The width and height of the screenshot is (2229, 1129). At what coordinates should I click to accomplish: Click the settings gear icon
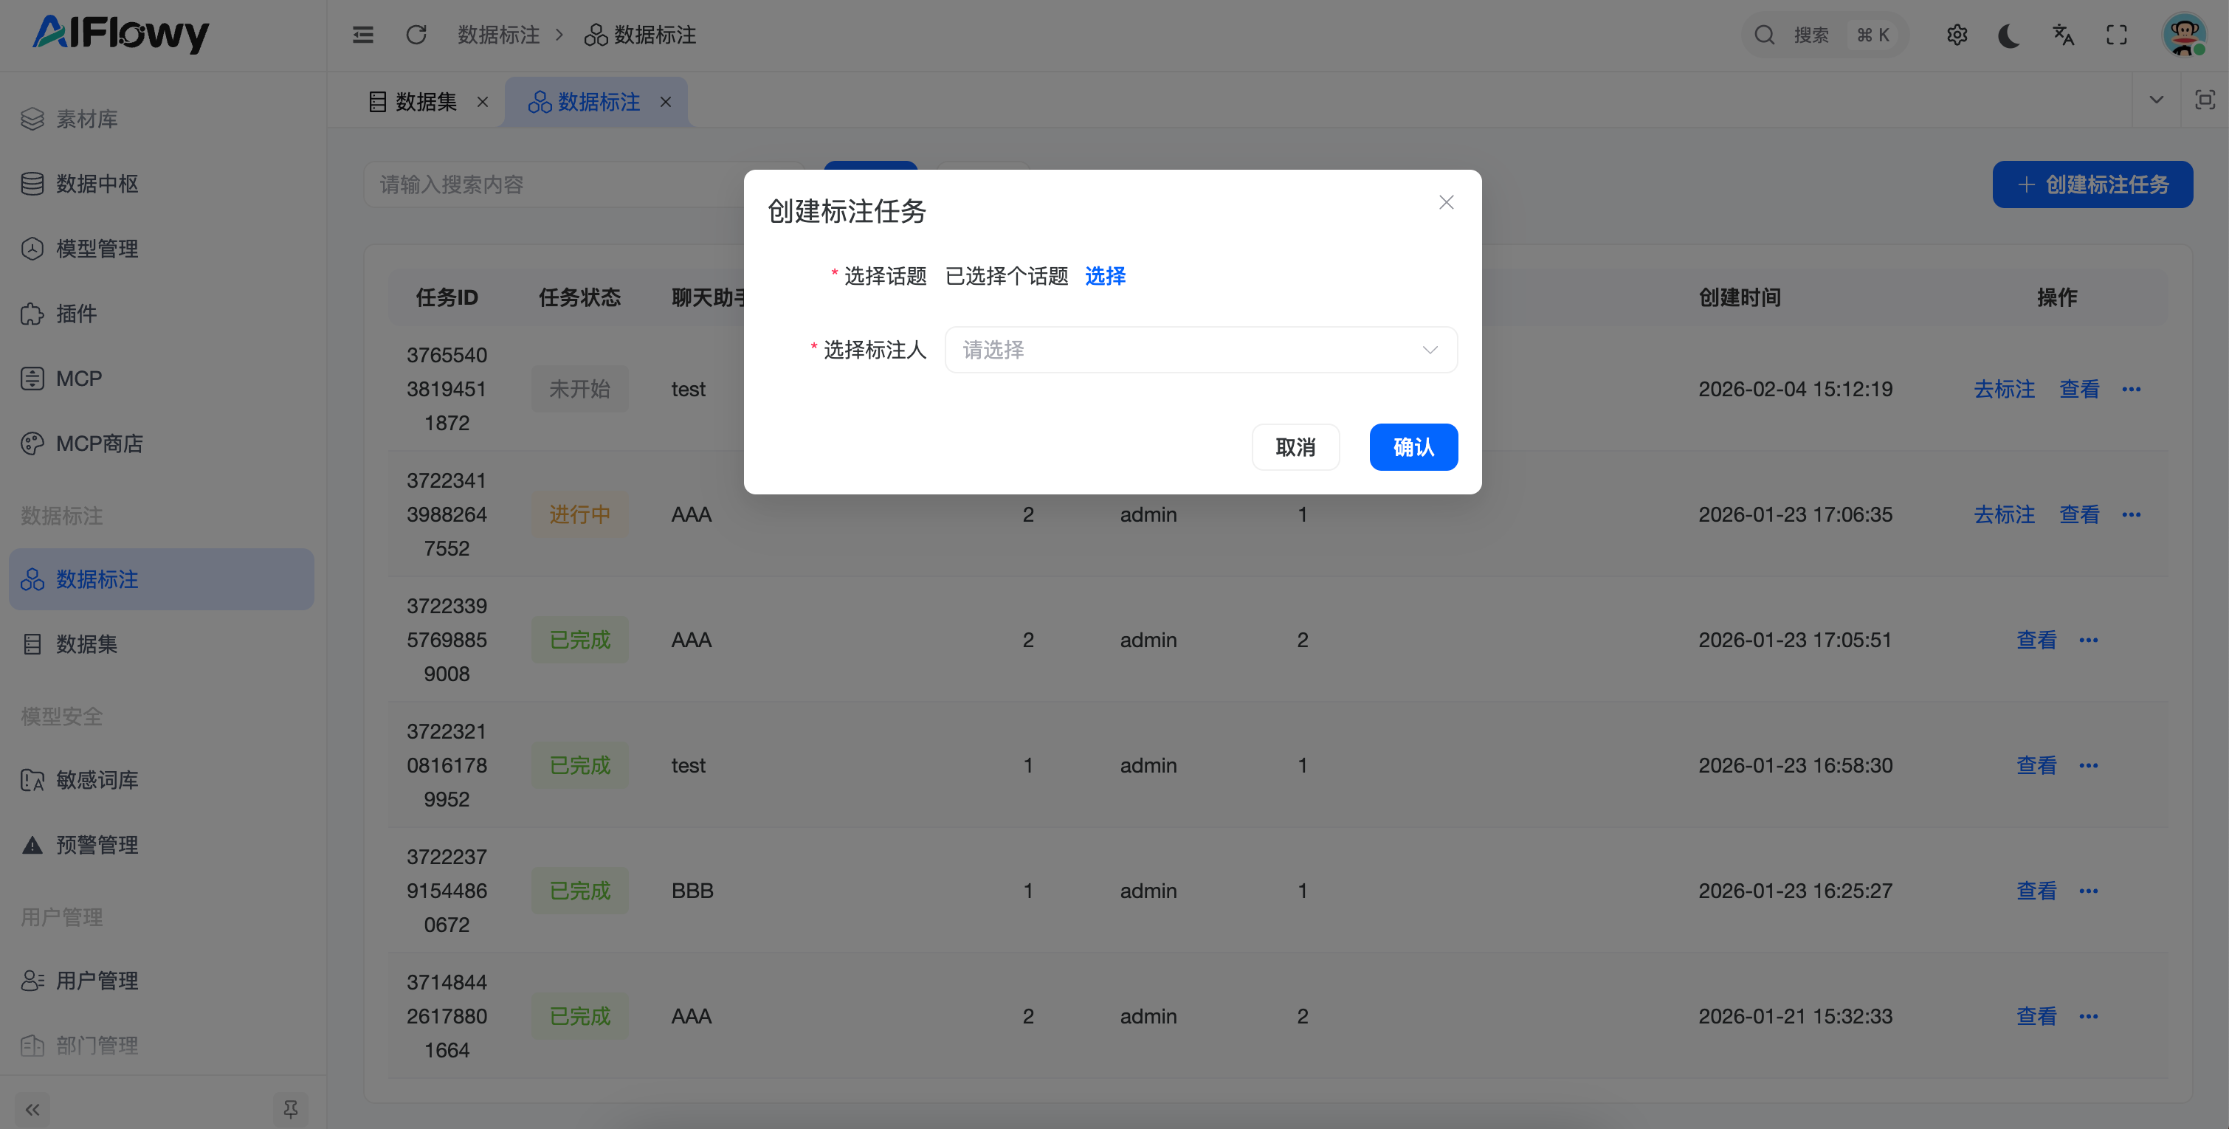coord(1957,35)
